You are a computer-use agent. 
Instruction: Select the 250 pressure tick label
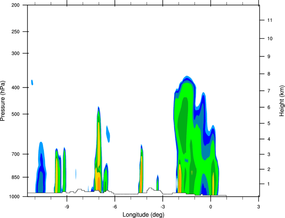point(15,32)
